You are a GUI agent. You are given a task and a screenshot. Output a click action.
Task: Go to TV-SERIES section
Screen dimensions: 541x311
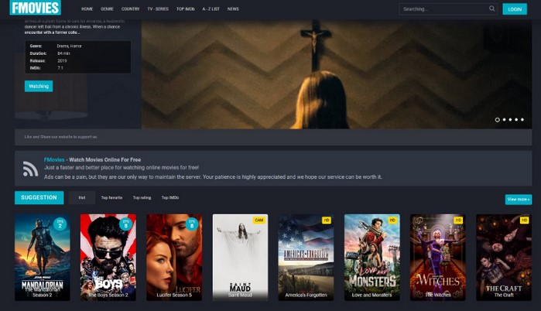[158, 9]
